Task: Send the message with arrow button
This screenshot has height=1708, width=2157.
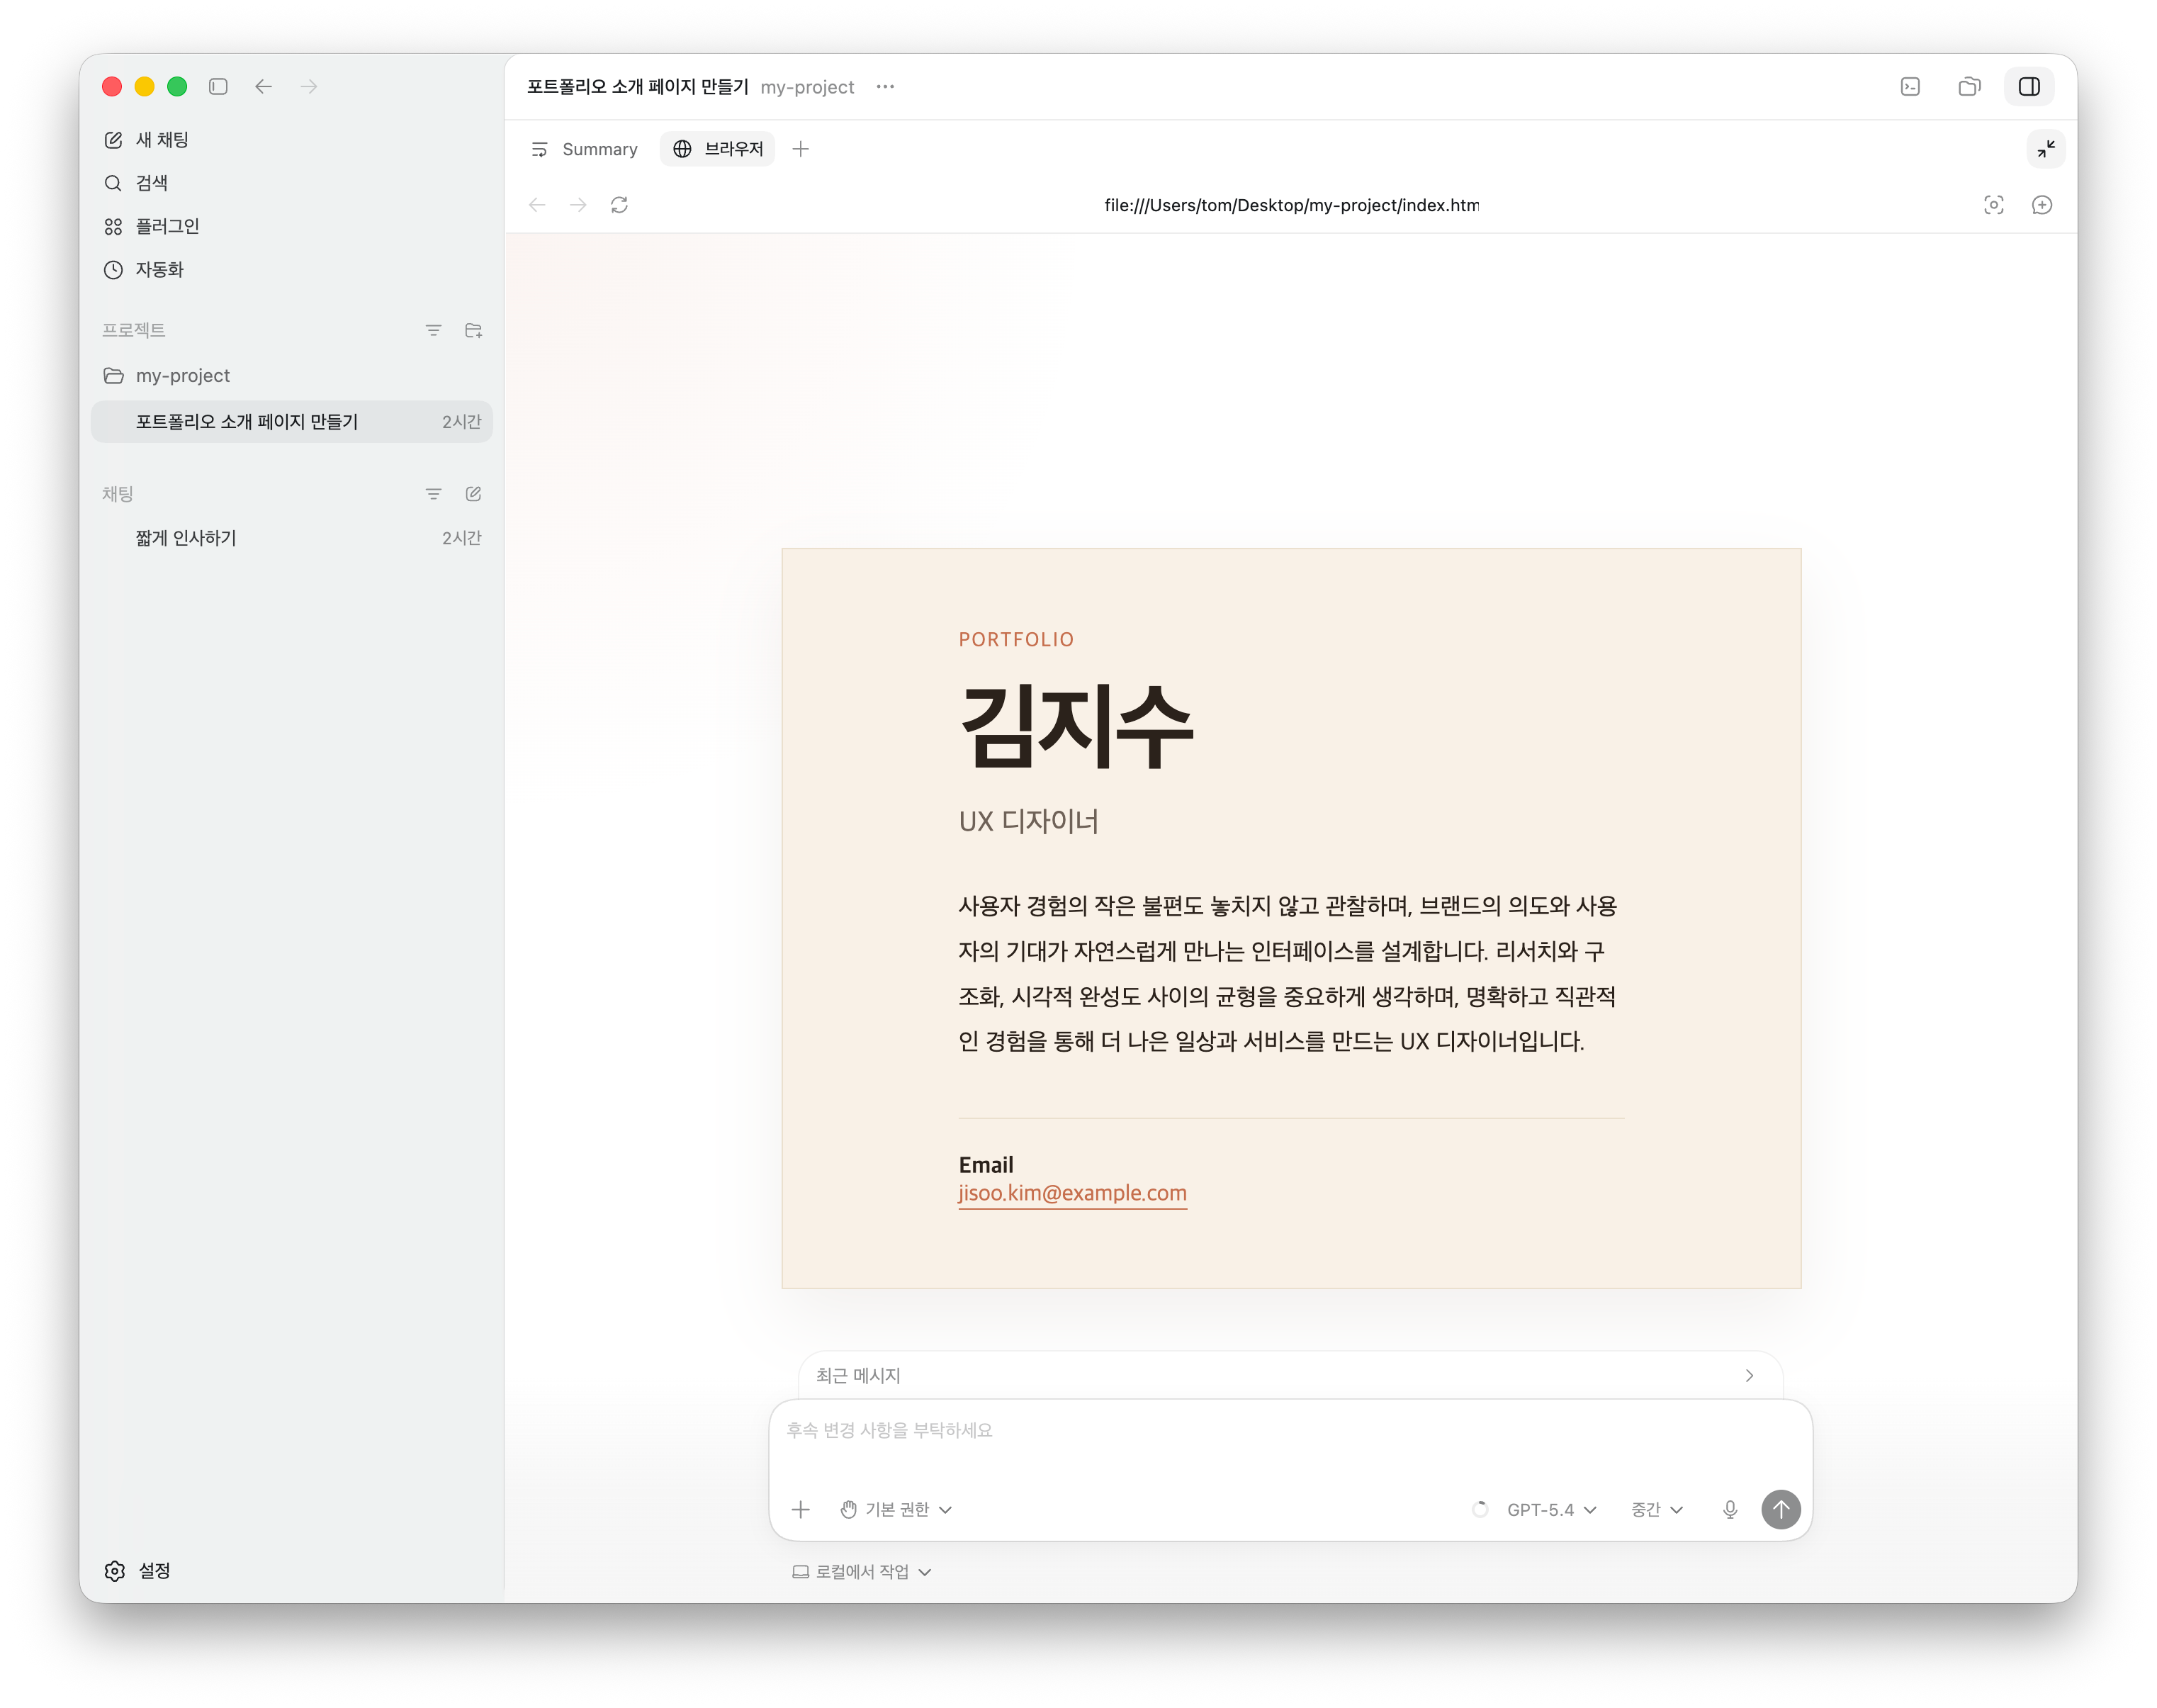Action: coord(1780,1510)
